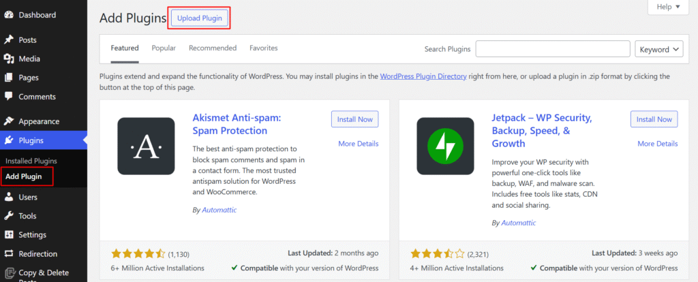
Task: Click the Akismet plugin logo
Action: coord(146,146)
